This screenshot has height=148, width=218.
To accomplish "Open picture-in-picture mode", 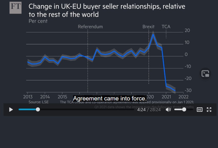I will tap(205, 74).
